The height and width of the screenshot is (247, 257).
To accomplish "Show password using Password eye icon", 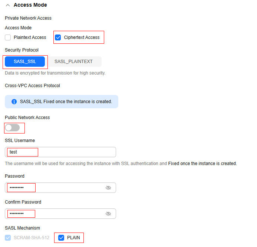I will 108,188.
